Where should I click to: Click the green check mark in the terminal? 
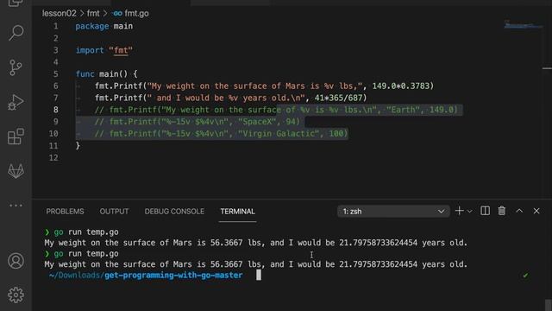(525, 276)
